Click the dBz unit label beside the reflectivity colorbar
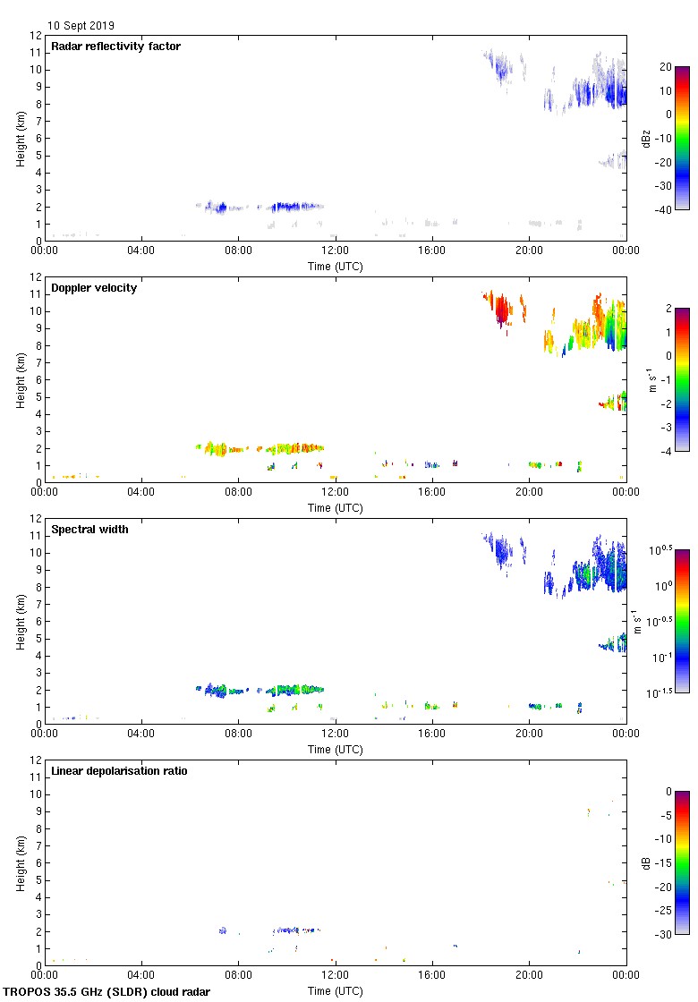698x1002 pixels. click(646, 138)
